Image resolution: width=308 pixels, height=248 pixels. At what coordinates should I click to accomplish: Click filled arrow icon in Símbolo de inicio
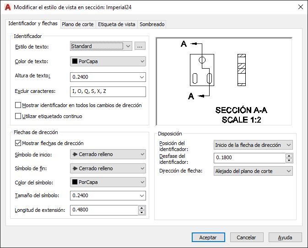[75, 154]
